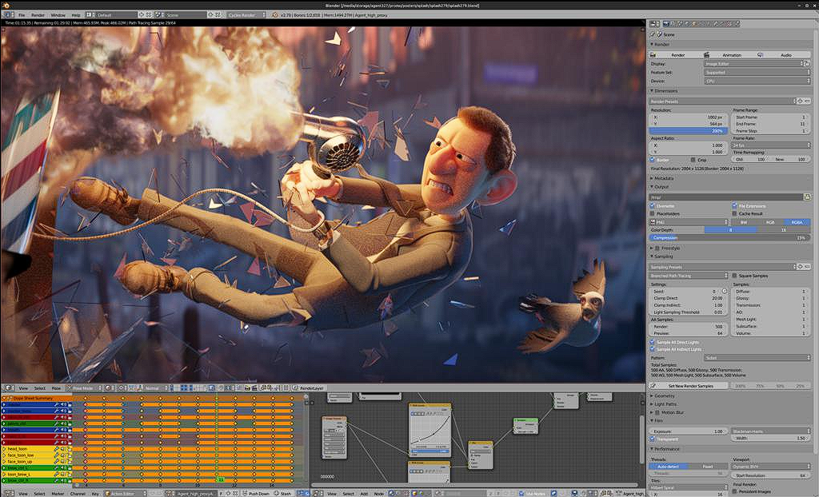Disable the Transparent film checkbox
Screen dimensions: 819x497
[653, 439]
